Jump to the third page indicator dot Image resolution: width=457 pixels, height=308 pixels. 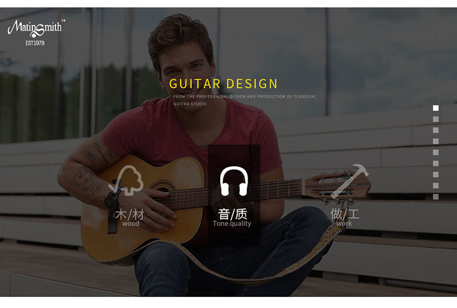click(436, 130)
